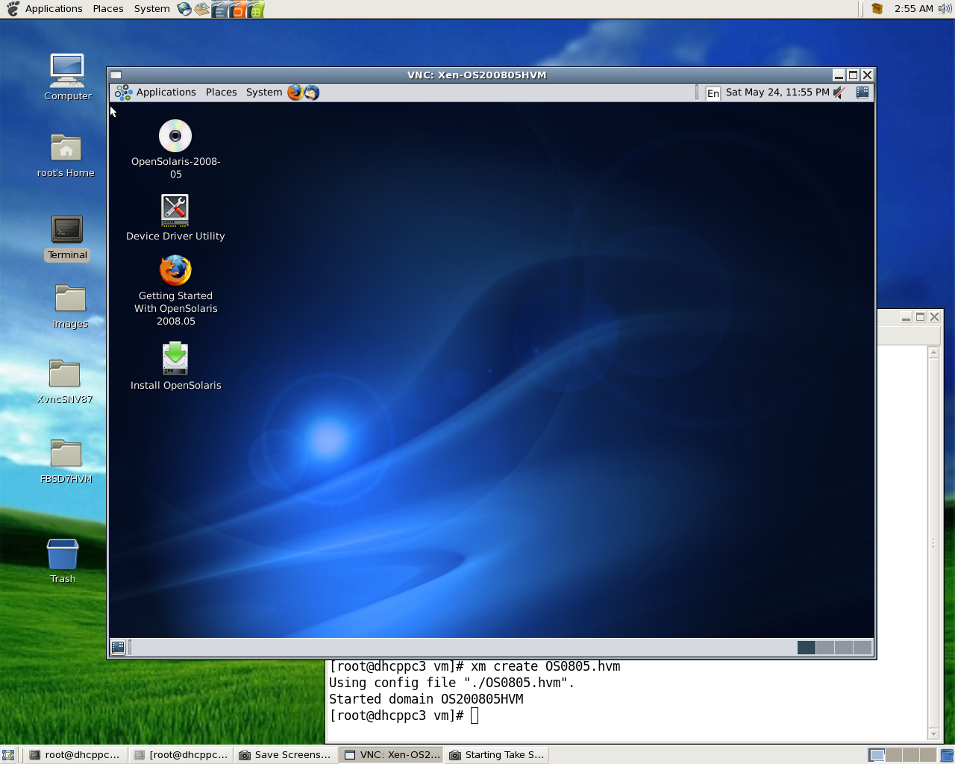Open Places menu inside the VNC OpenSolaris desktop
Screen dimensions: 955x764
(x=221, y=93)
